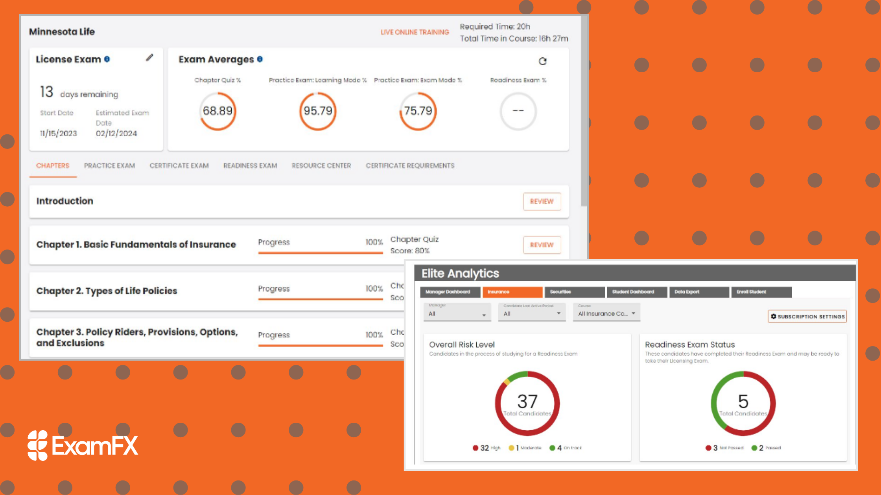
Task: Click the pencil to edit License Exam dates
Action: (149, 58)
